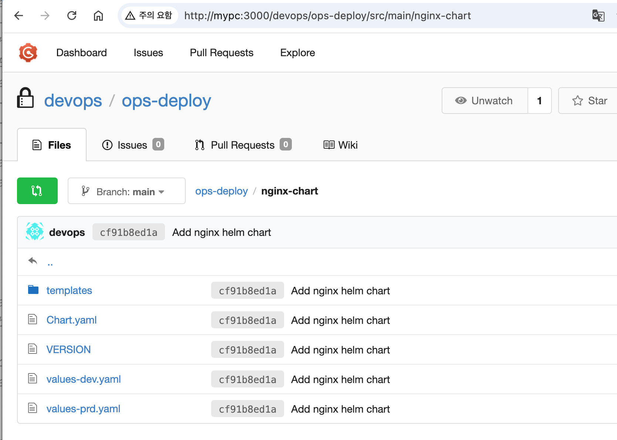Click commit message in the Chart.yaml row
The width and height of the screenshot is (617, 440).
click(340, 320)
